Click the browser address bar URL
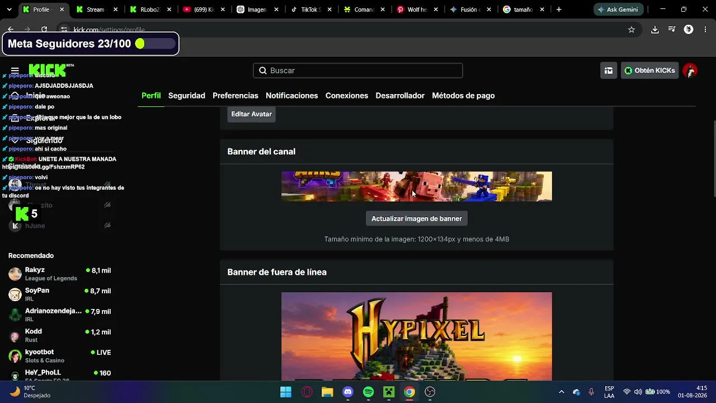The height and width of the screenshot is (403, 716). pyautogui.click(x=109, y=30)
